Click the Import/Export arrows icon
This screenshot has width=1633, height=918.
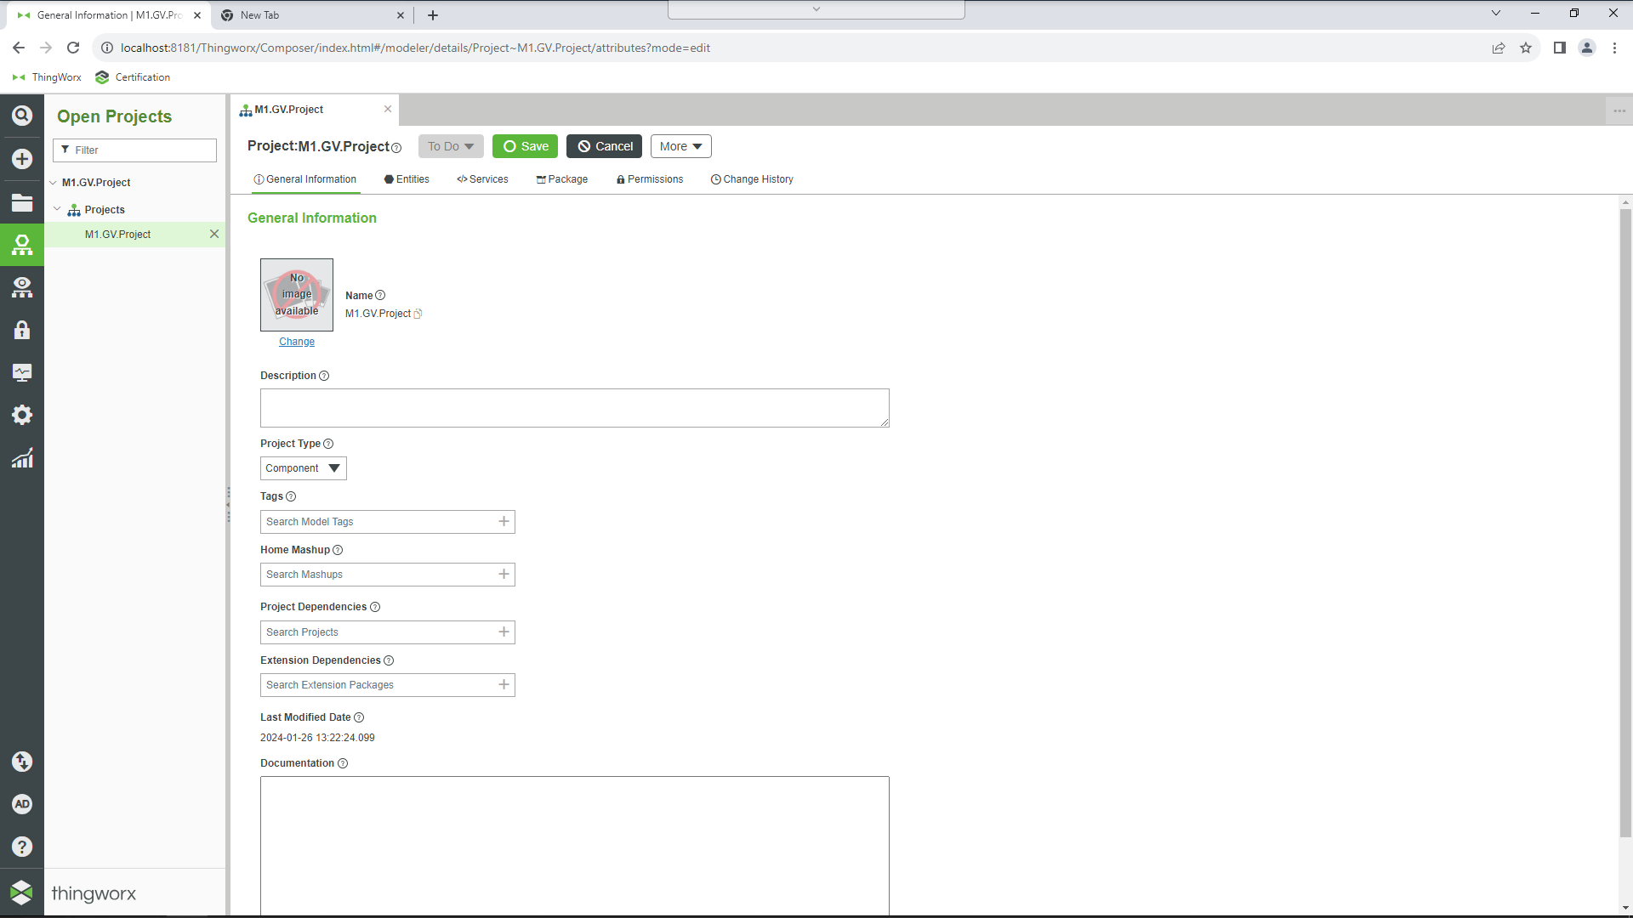pos(22,762)
